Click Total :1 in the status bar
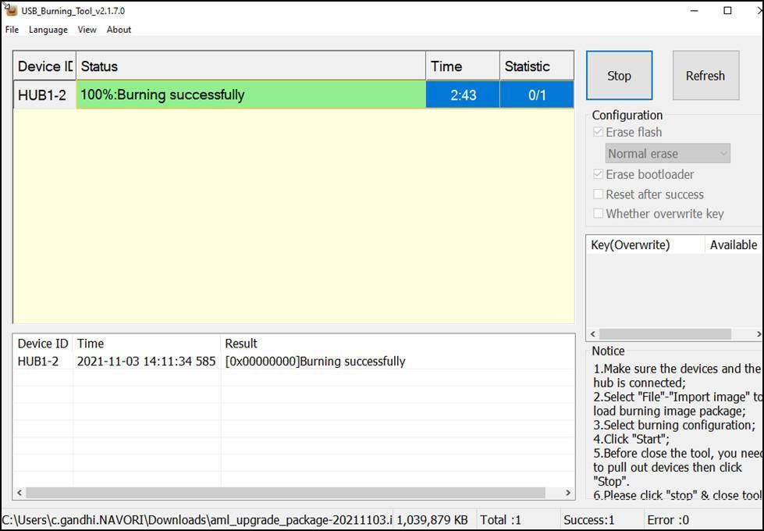 coord(501,520)
